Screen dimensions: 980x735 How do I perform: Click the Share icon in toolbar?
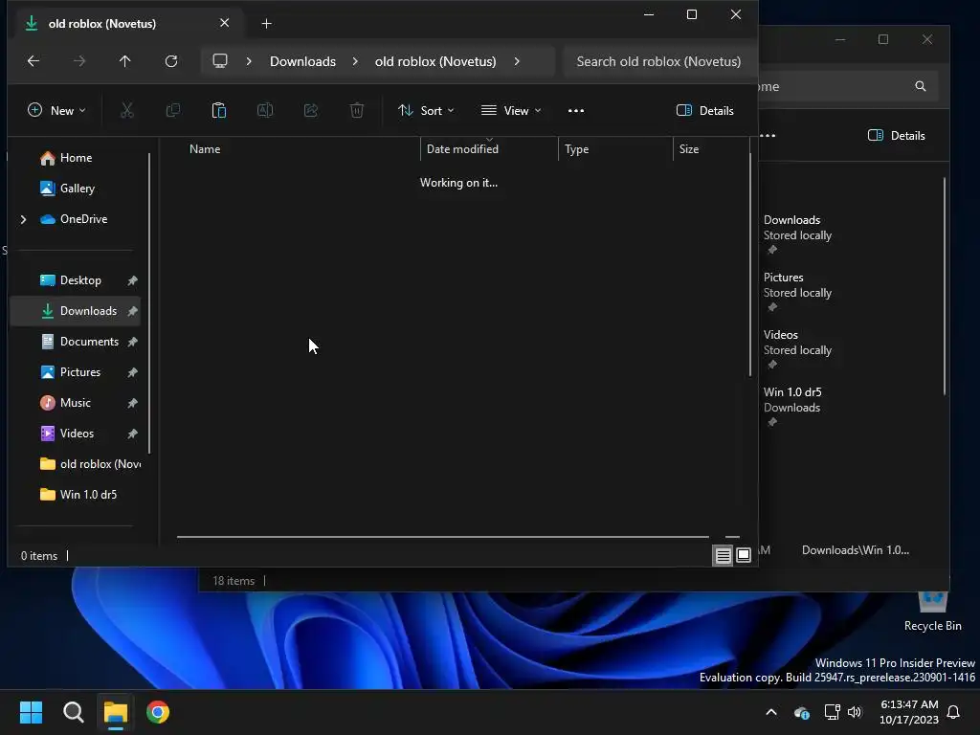click(311, 111)
